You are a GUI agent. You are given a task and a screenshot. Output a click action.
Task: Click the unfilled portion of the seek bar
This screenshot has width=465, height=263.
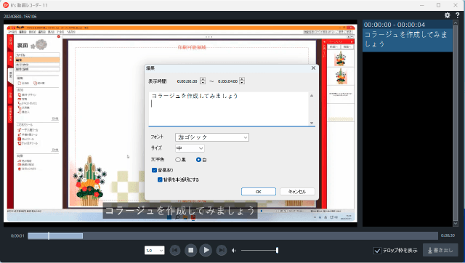(x=260, y=236)
